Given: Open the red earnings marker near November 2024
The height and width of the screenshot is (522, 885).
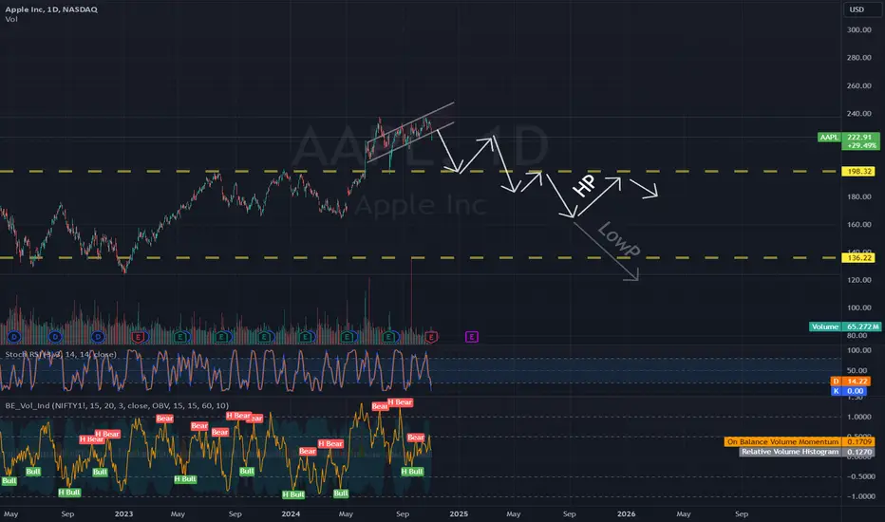Looking at the screenshot, I should (431, 337).
